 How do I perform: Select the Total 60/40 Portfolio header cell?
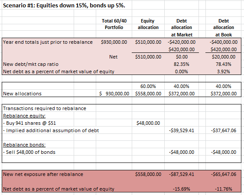[114, 24]
